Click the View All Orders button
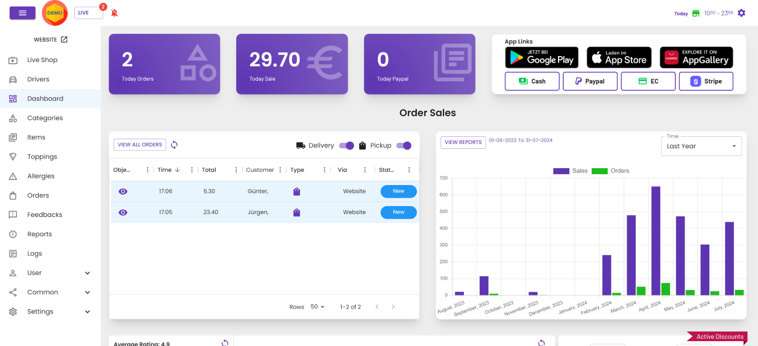758x346 pixels. (140, 145)
